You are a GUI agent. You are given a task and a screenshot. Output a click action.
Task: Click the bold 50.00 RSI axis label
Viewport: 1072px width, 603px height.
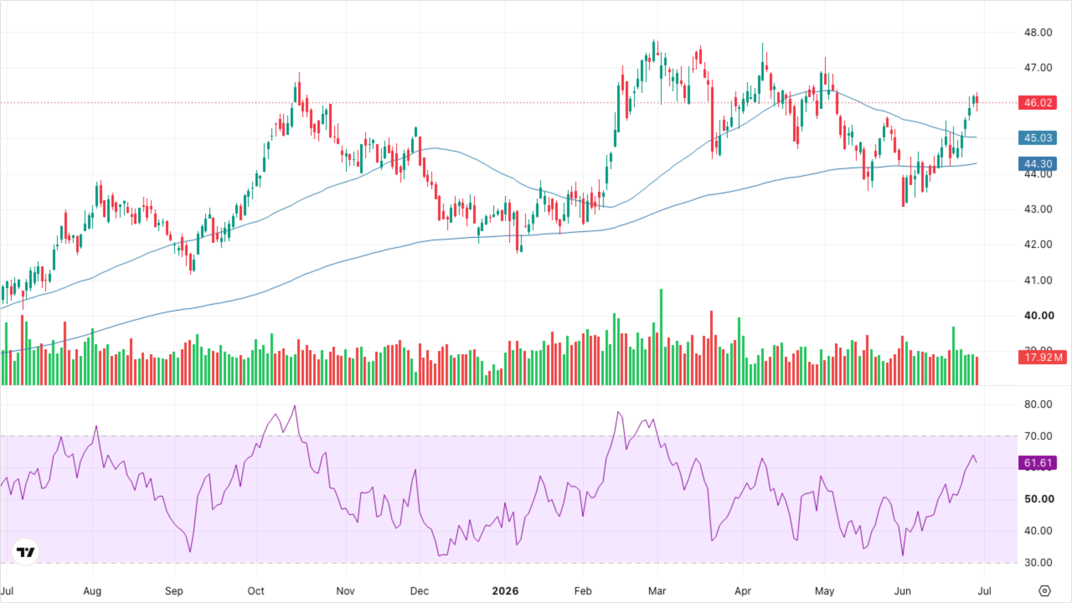[1038, 499]
